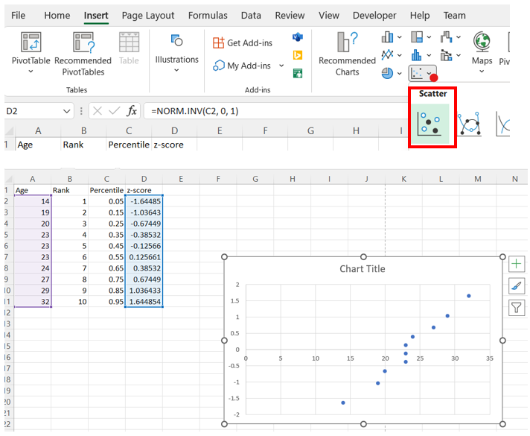Open the Help tab

(x=420, y=16)
